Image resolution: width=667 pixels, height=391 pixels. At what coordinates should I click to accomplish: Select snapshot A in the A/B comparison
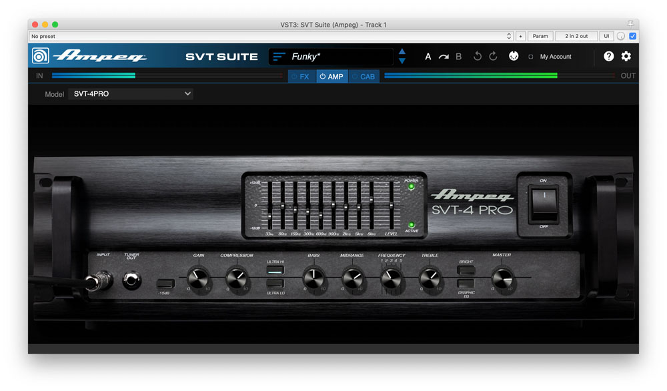click(x=428, y=57)
